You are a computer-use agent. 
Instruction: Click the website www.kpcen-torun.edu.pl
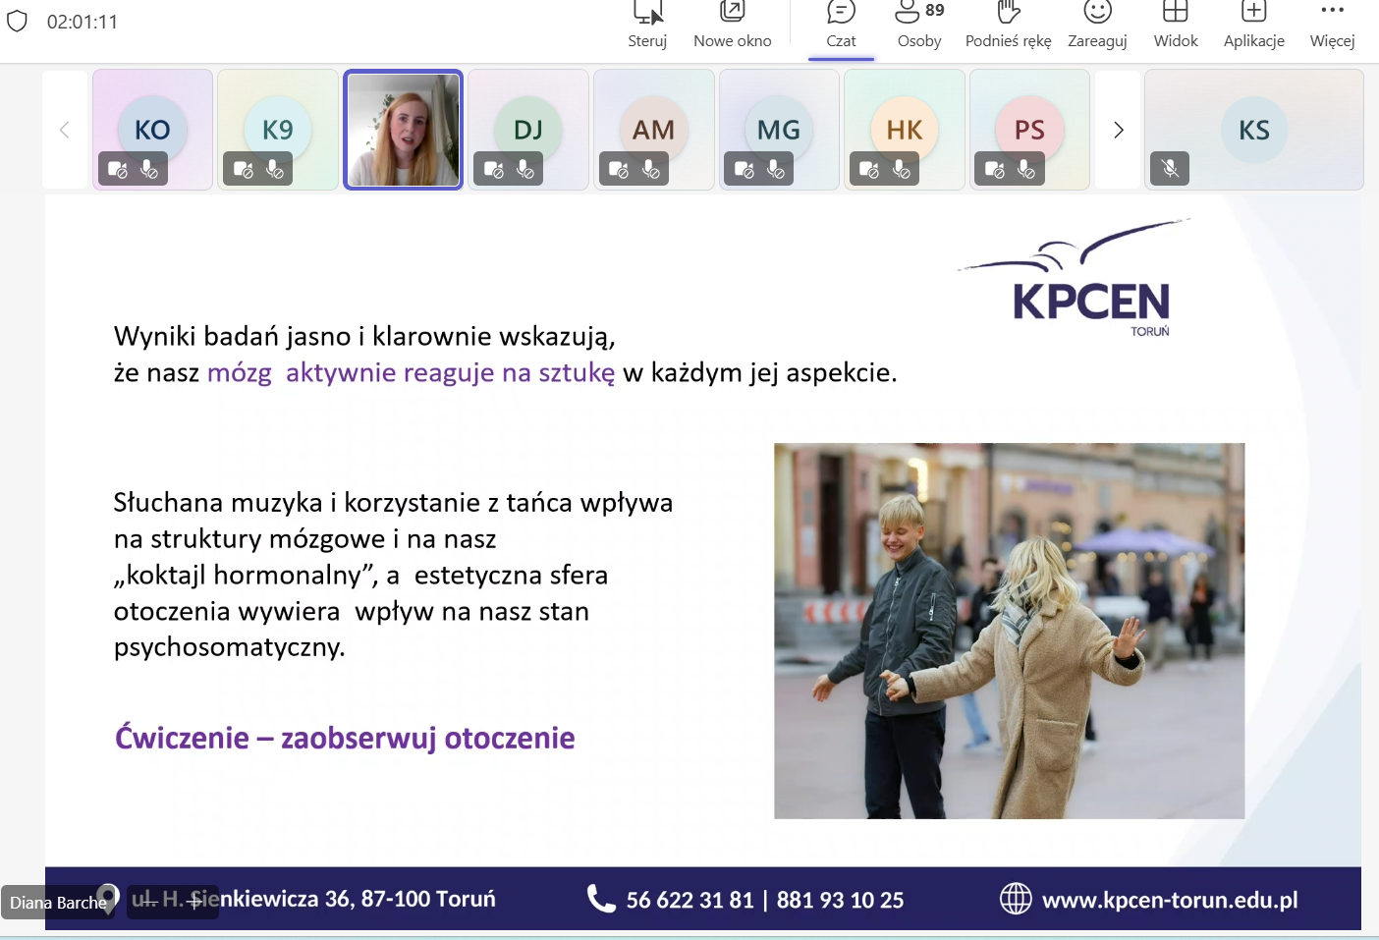pos(1170,900)
